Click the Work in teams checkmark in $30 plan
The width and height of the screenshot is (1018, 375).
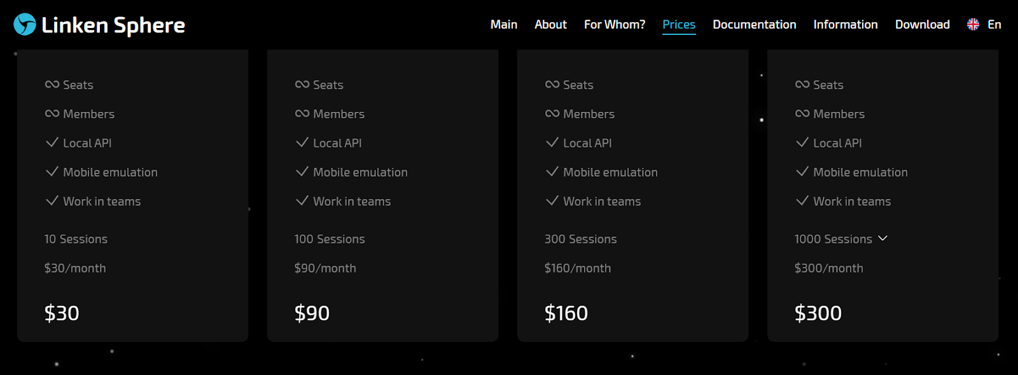(52, 201)
